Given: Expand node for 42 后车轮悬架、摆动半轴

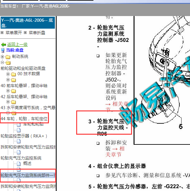Looking at the screenshot, I should 8,91.
